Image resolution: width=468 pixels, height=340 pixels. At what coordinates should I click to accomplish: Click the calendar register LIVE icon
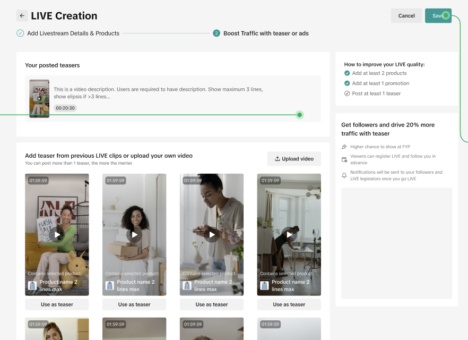click(344, 159)
